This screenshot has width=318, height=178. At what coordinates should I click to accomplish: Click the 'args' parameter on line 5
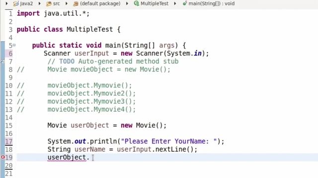167,45
